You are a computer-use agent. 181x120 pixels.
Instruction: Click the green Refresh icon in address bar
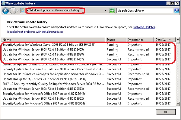click(x=112, y=10)
